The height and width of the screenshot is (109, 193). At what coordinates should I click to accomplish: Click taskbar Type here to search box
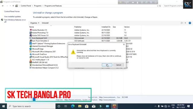(x=31, y=106)
